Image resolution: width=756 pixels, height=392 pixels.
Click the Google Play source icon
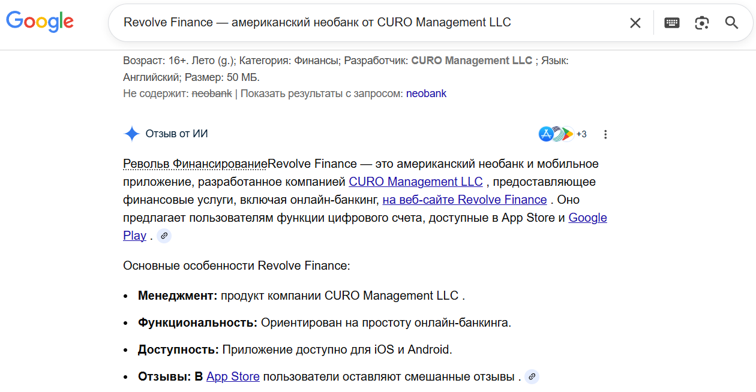tap(568, 134)
